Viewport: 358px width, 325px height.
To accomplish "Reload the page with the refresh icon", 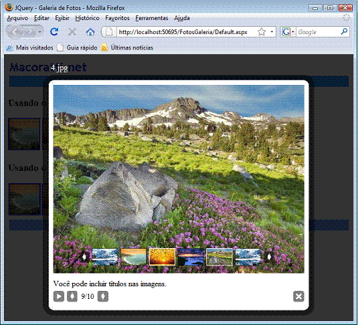I will click(x=54, y=31).
